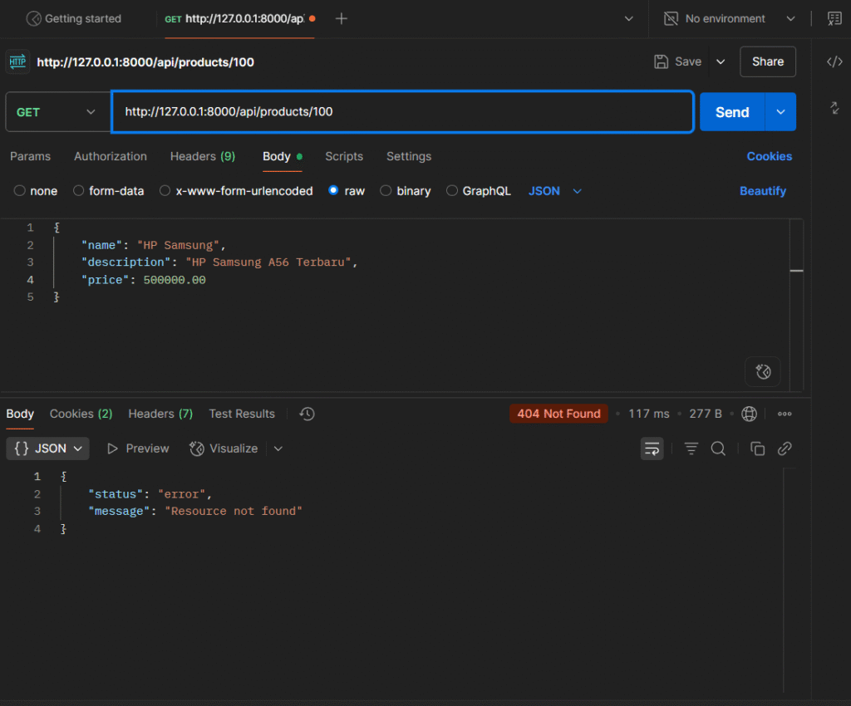Open the GET method dropdown

pos(57,112)
